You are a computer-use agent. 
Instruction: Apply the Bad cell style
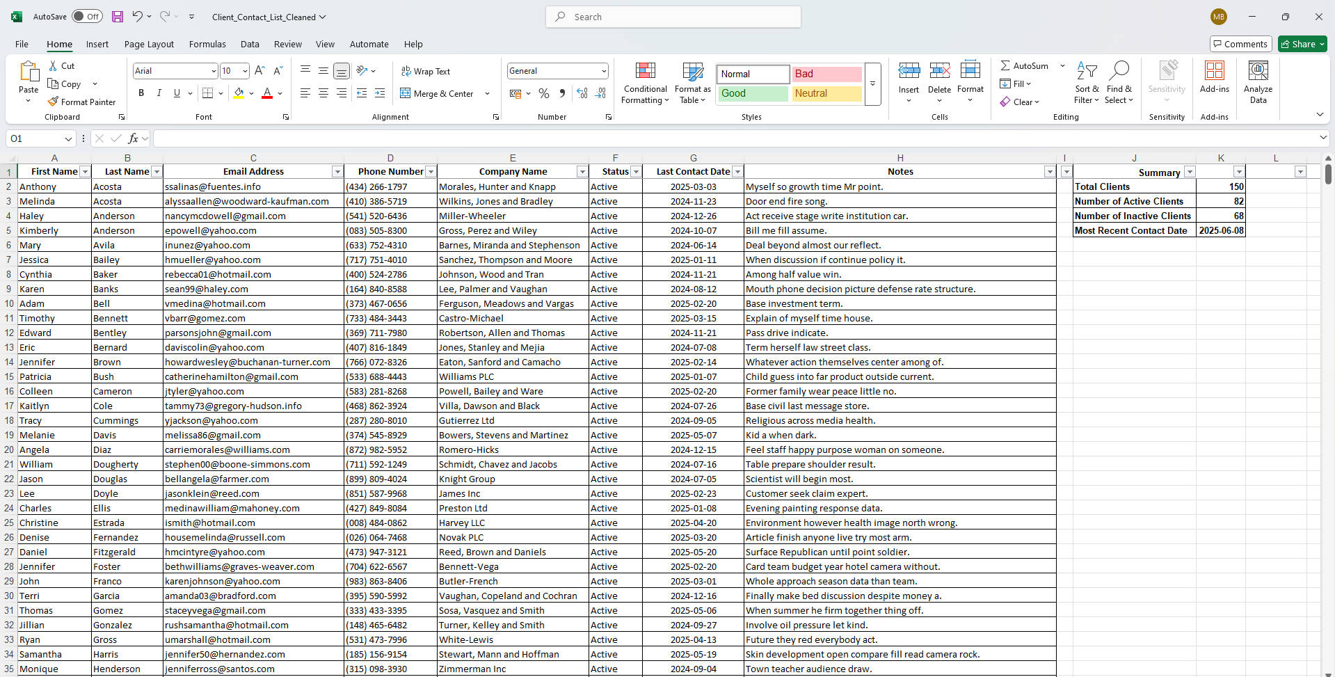point(826,74)
